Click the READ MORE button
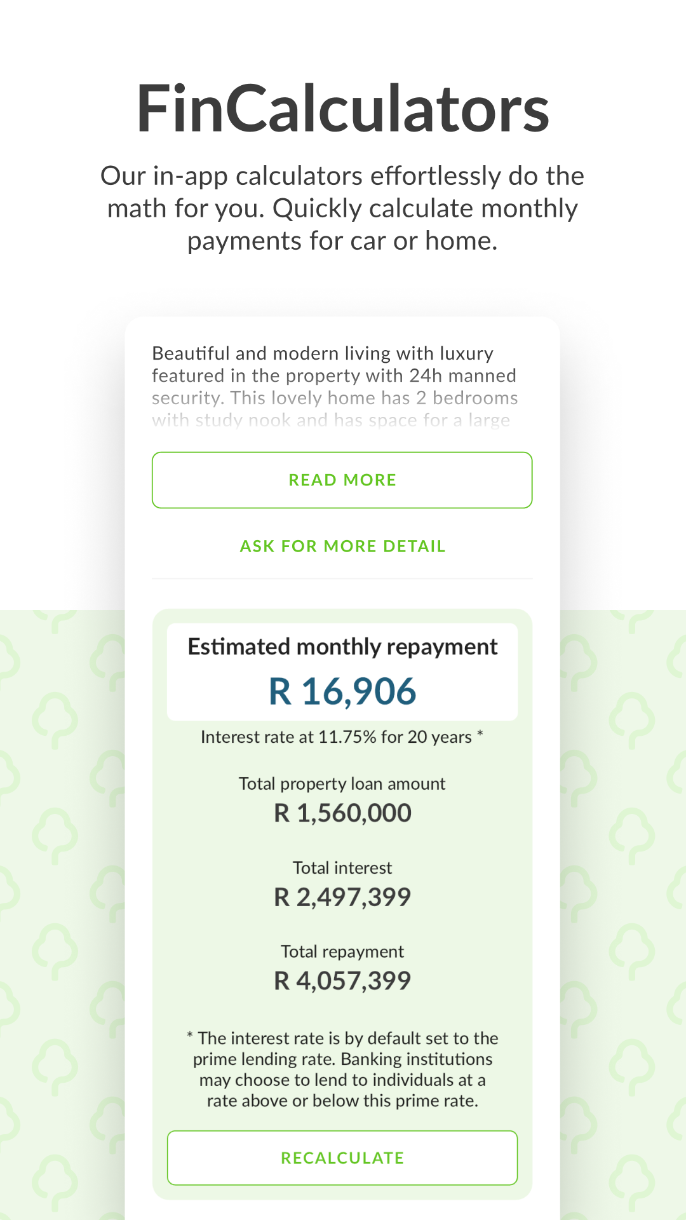 click(342, 480)
